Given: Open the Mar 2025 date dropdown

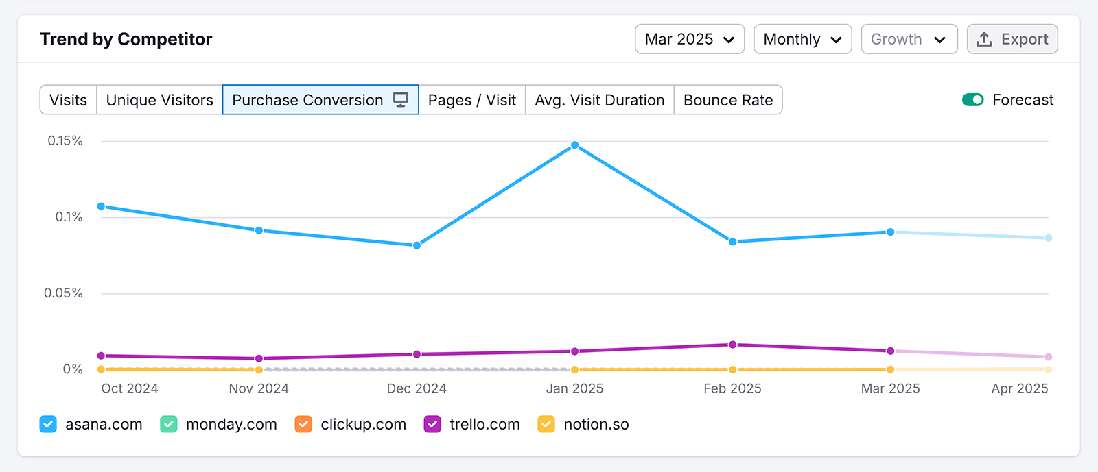Looking at the screenshot, I should [689, 39].
